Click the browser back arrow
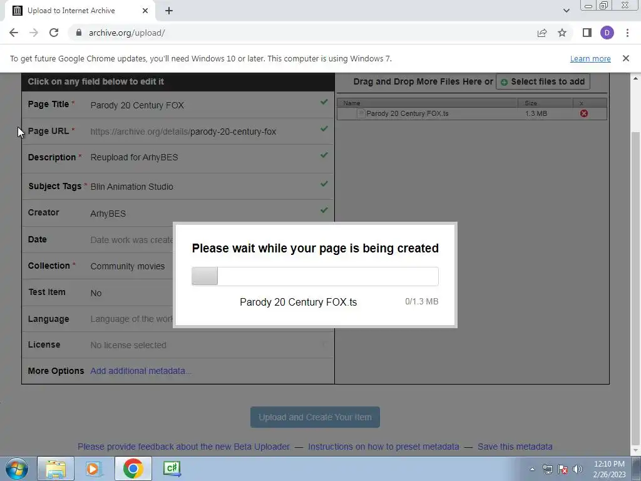641x481 pixels. (14, 33)
